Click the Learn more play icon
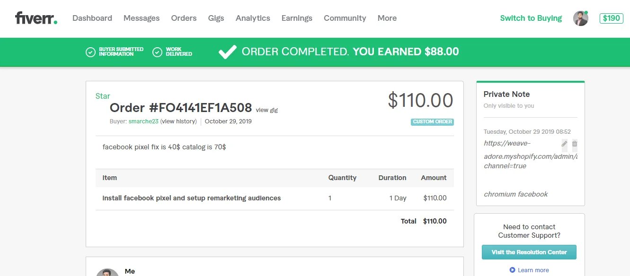 512,270
